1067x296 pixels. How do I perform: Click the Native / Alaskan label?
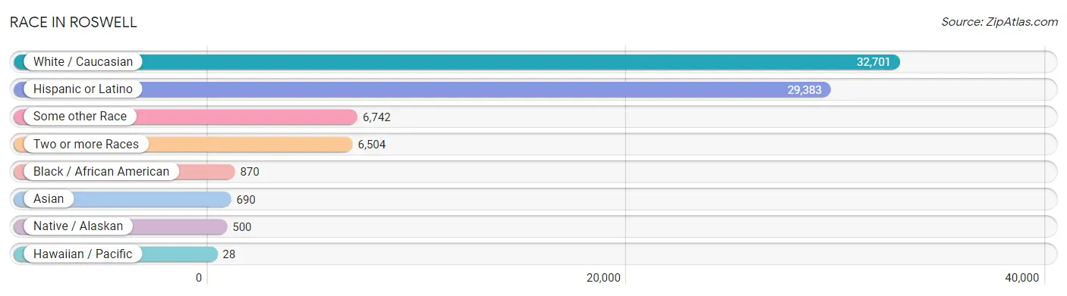click(x=78, y=226)
